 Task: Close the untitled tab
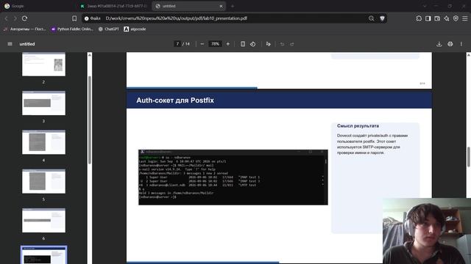(x=221, y=6)
